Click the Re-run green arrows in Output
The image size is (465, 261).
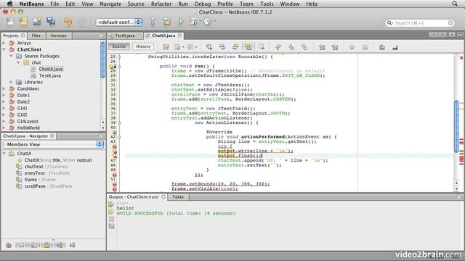pyautogui.click(x=111, y=204)
